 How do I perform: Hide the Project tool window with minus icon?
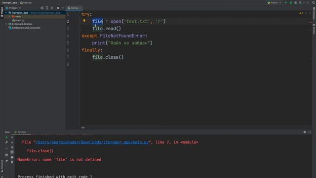[63, 8]
